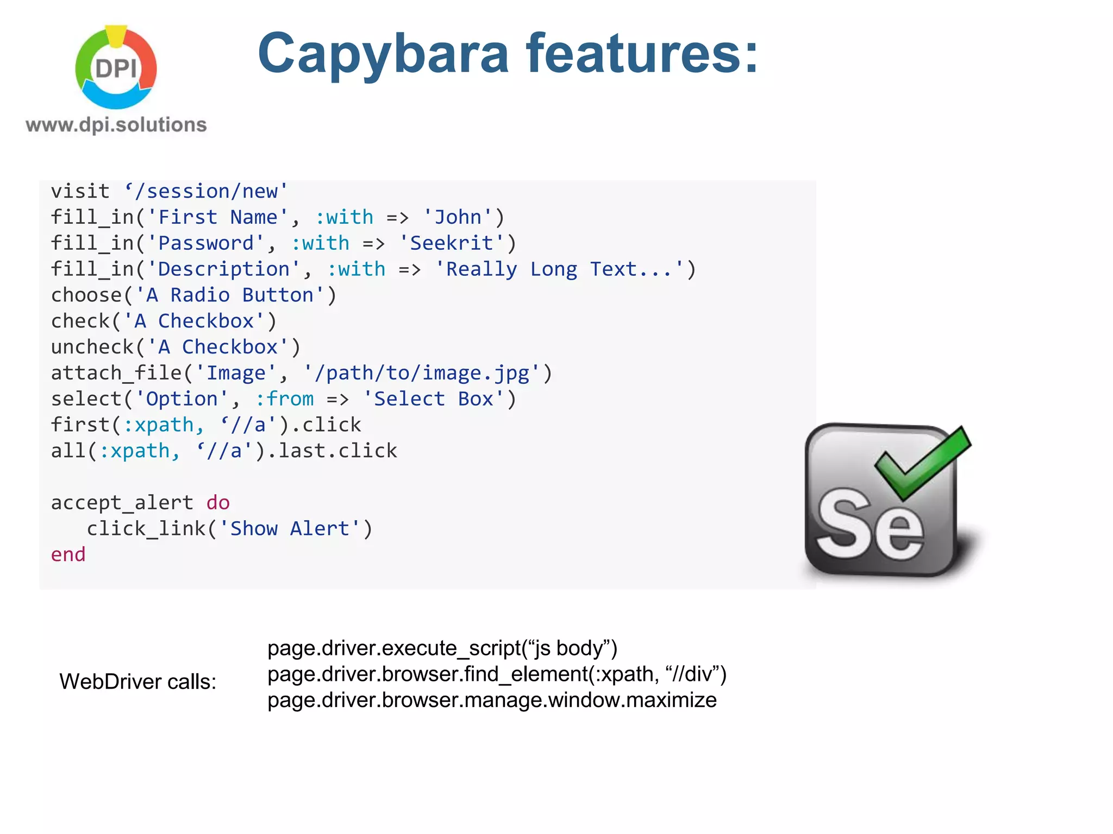Click the 'WebDriver calls:' label
The width and height of the screenshot is (1113, 834).
click(x=137, y=681)
